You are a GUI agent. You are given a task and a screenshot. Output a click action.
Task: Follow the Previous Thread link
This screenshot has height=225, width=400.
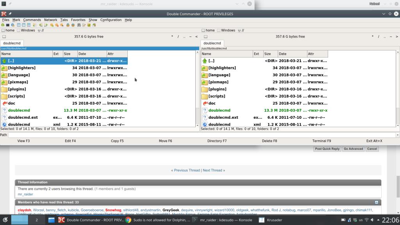[x=186, y=170]
